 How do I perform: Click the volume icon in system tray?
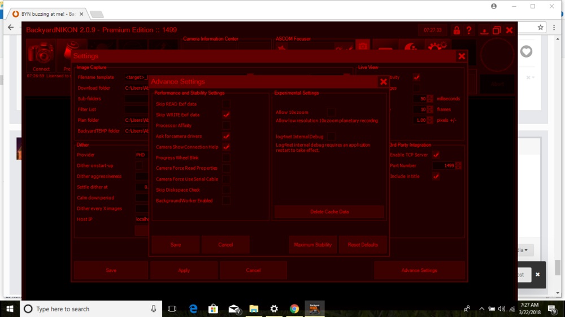click(x=501, y=309)
